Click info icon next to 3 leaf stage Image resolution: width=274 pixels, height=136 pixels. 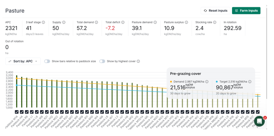(x=43, y=22)
